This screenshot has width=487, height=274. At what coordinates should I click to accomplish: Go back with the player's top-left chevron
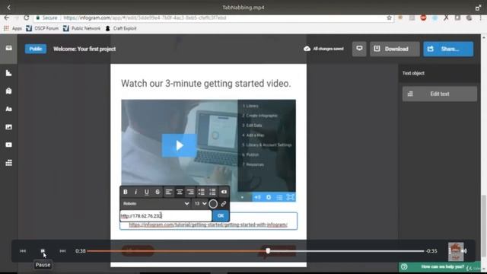point(8,8)
